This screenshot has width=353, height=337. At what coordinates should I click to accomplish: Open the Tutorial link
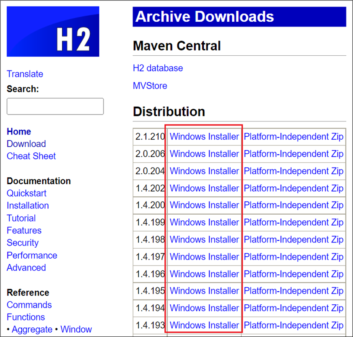click(x=21, y=218)
